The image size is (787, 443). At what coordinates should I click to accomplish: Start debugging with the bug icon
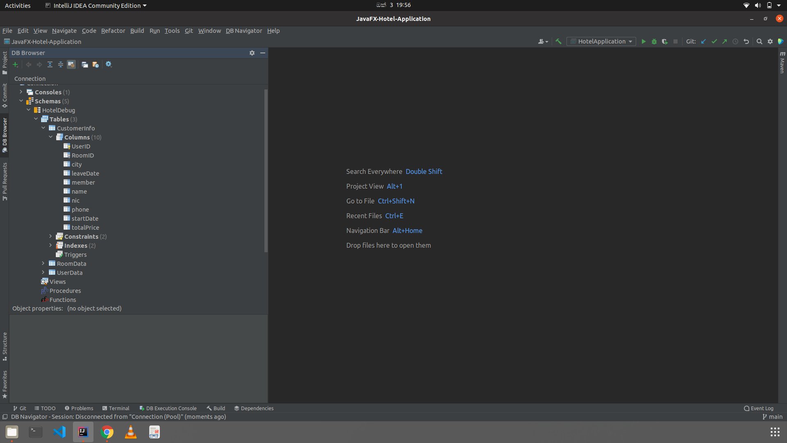[654, 41]
